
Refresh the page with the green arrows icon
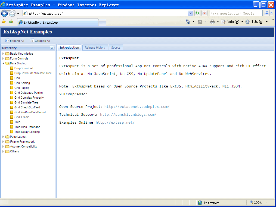click(197, 13)
